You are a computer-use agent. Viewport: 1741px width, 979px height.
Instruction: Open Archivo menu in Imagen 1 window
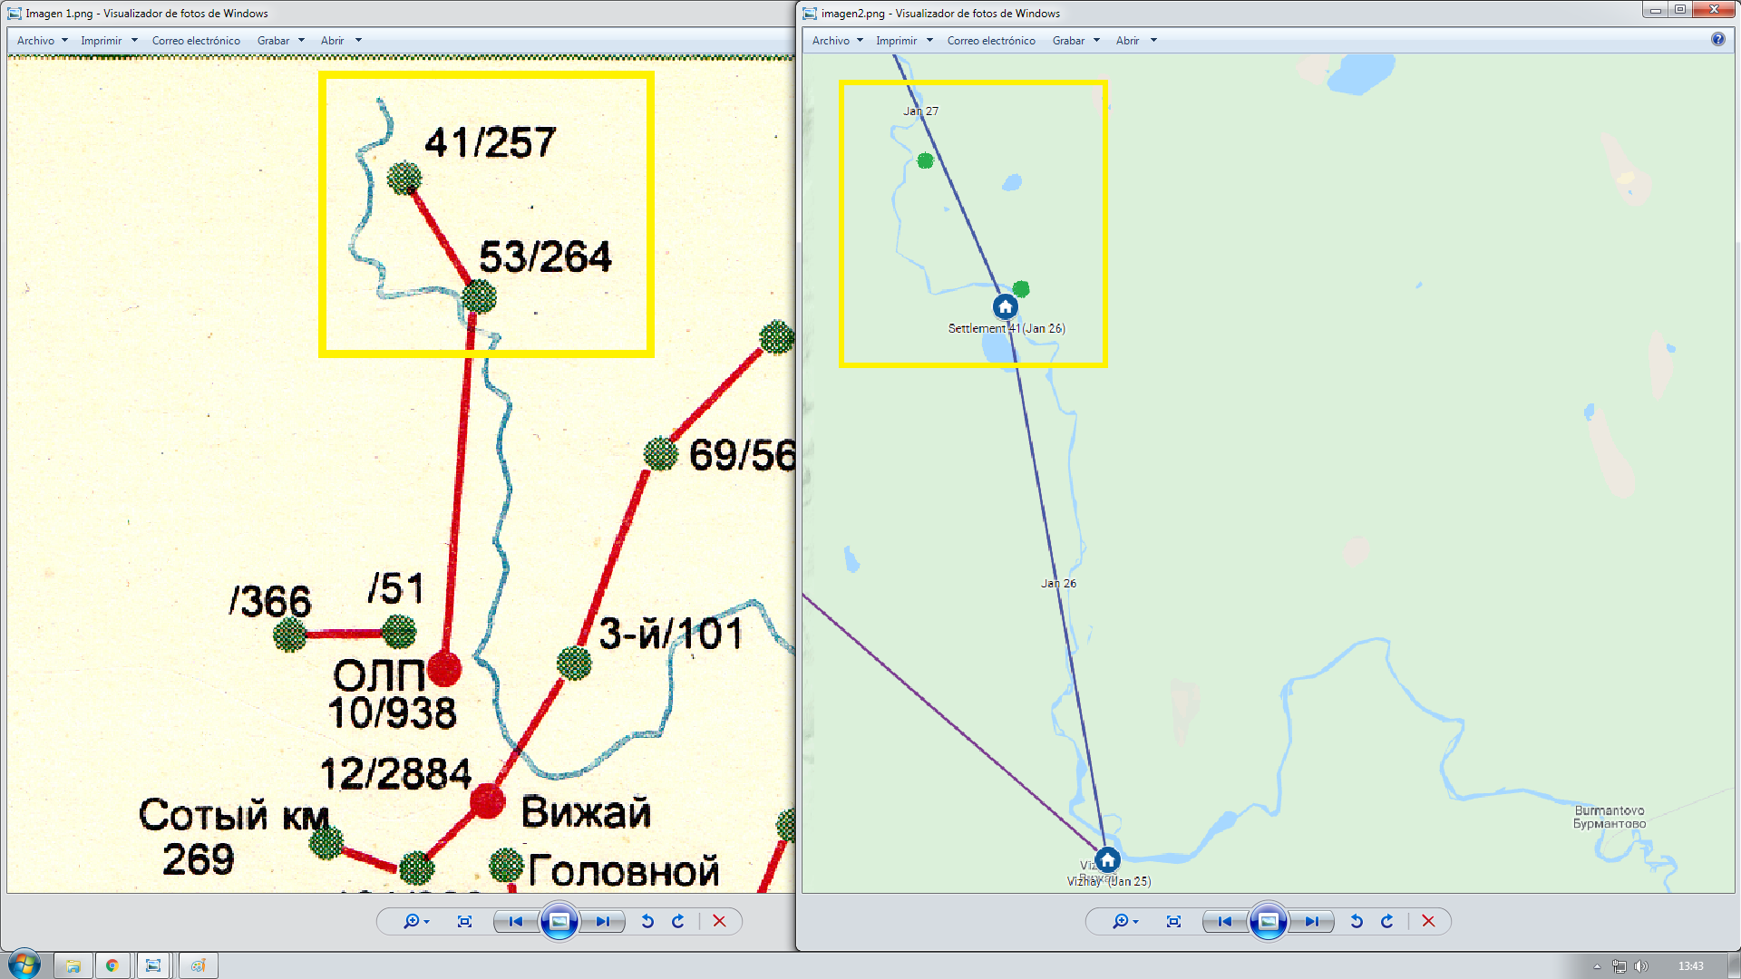pyautogui.click(x=42, y=41)
